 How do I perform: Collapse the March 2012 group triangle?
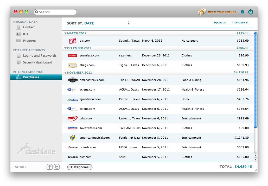pos(65,33)
